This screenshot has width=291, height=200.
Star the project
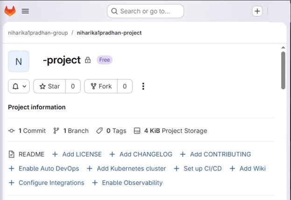point(49,86)
